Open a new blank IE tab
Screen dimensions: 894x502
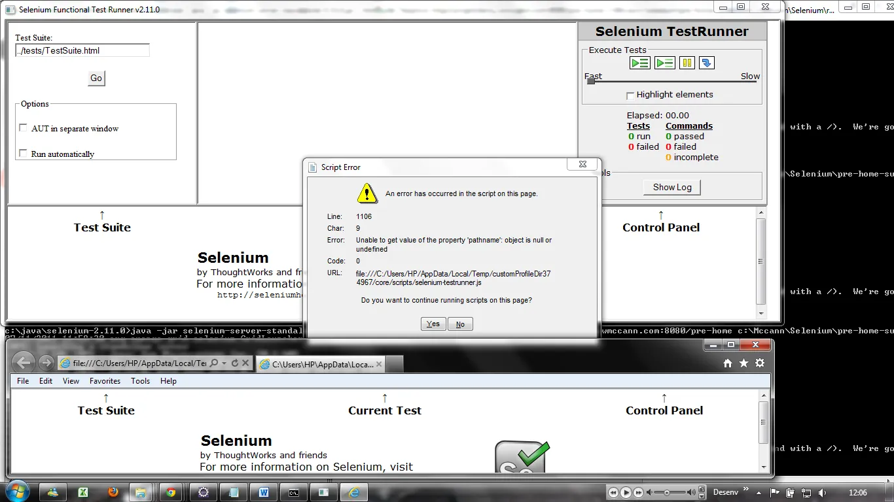(x=394, y=364)
